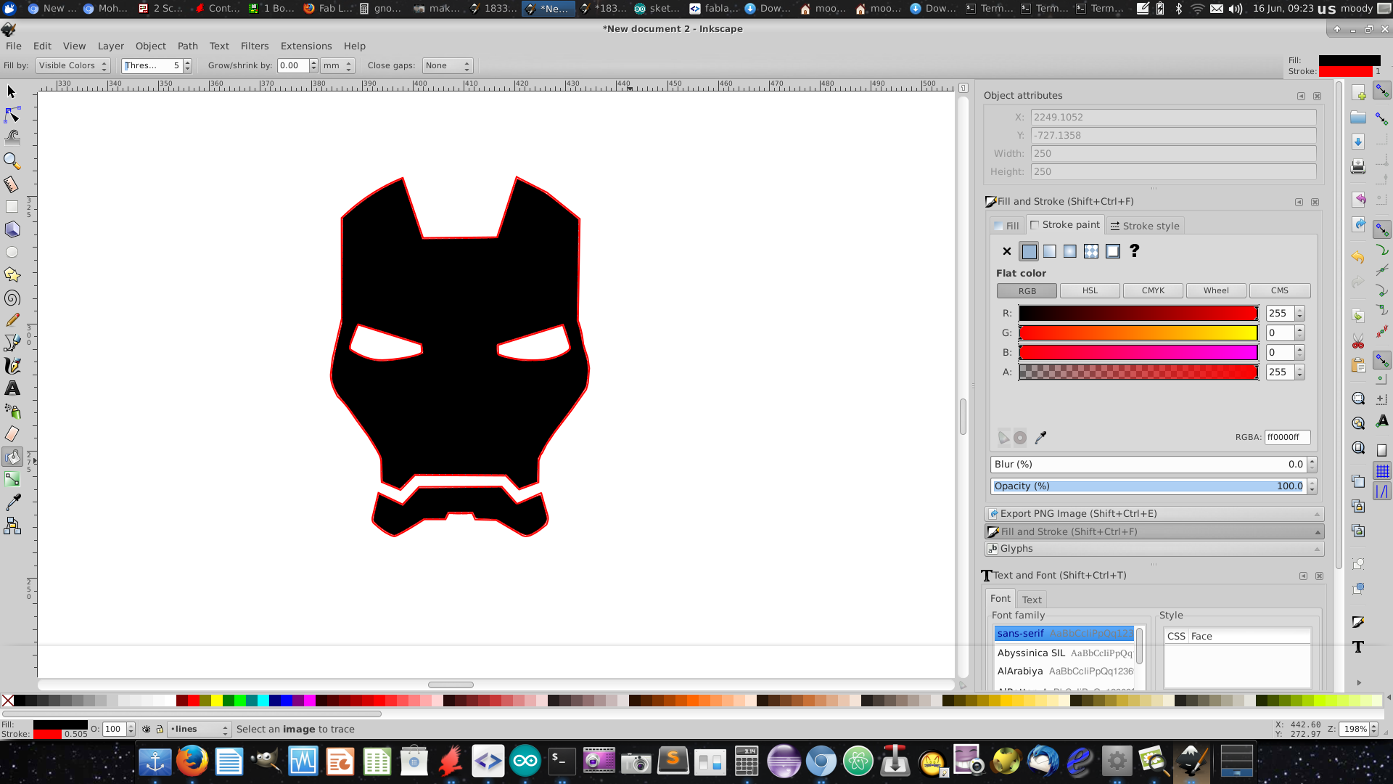Open the Path menu

point(188,46)
